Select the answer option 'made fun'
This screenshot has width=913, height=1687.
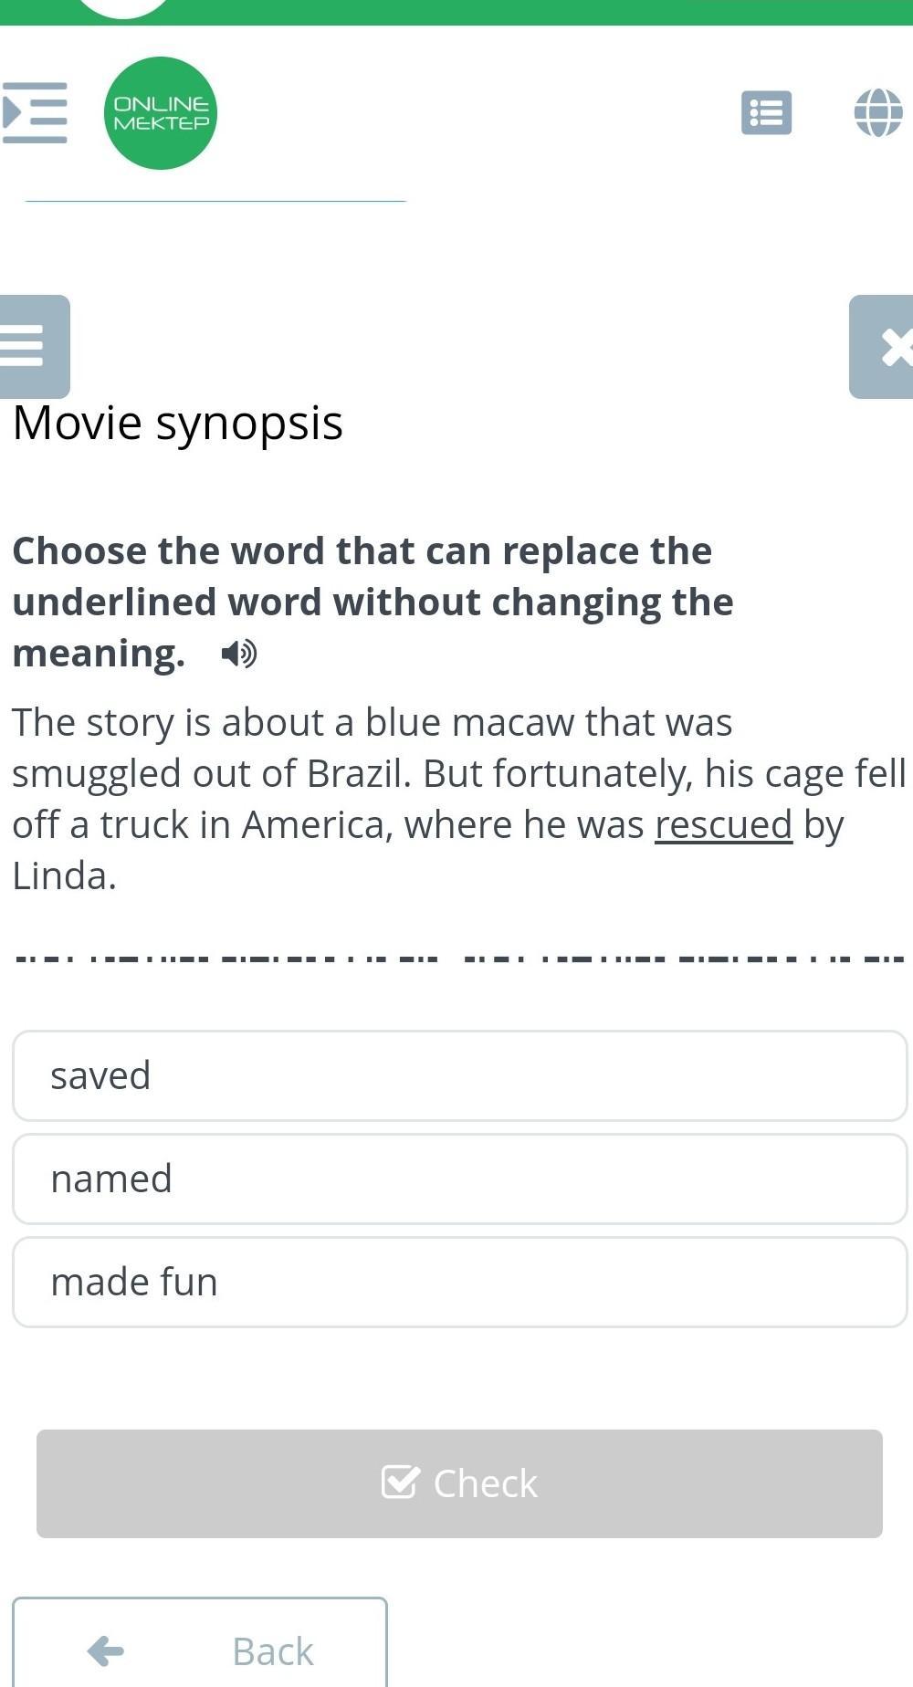click(x=459, y=1282)
